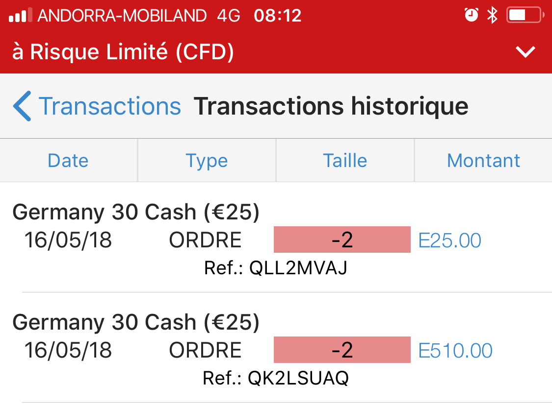Tap the blue back chevron arrow

click(x=23, y=106)
